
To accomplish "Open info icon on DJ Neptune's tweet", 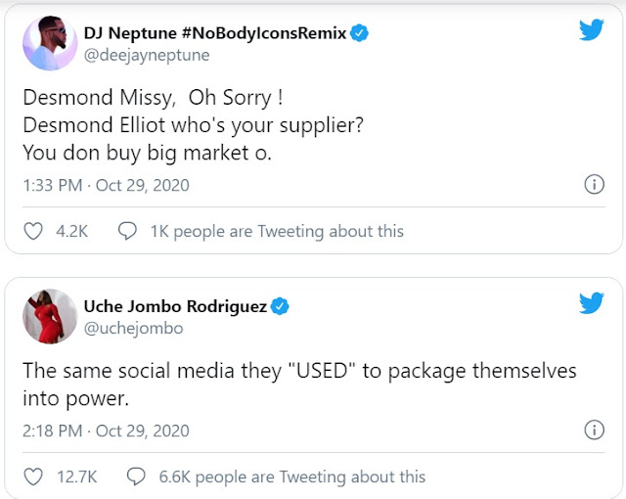I will [x=593, y=185].
